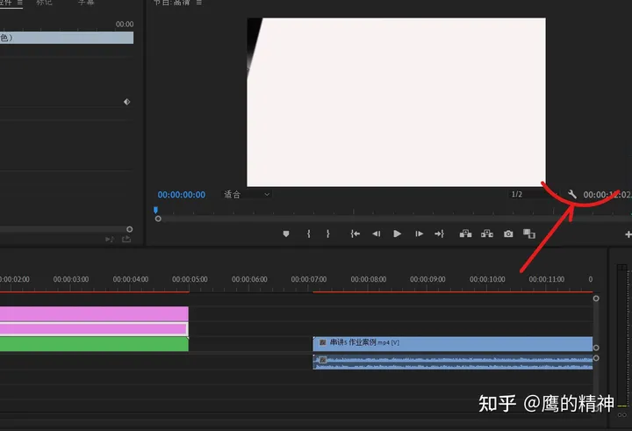The height and width of the screenshot is (431, 632).
Task: Click the 00:00 time label in Effect Controls
Action: (x=125, y=25)
